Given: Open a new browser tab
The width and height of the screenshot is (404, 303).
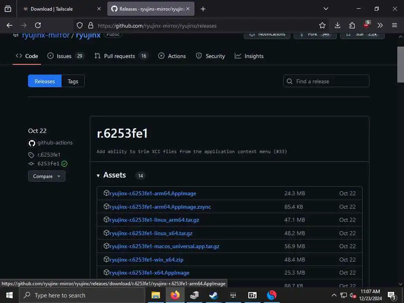Looking at the screenshot, I should [203, 9].
